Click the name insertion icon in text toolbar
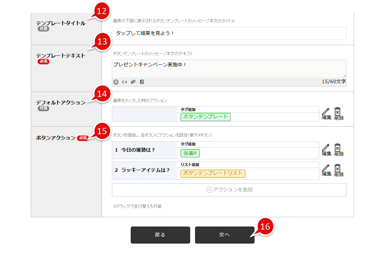 [141, 82]
